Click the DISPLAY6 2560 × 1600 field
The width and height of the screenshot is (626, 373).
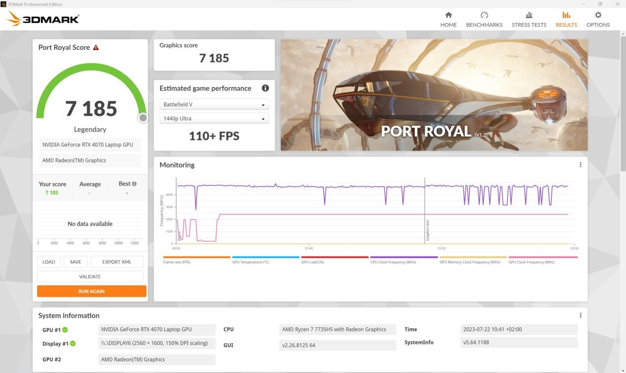tap(156, 343)
